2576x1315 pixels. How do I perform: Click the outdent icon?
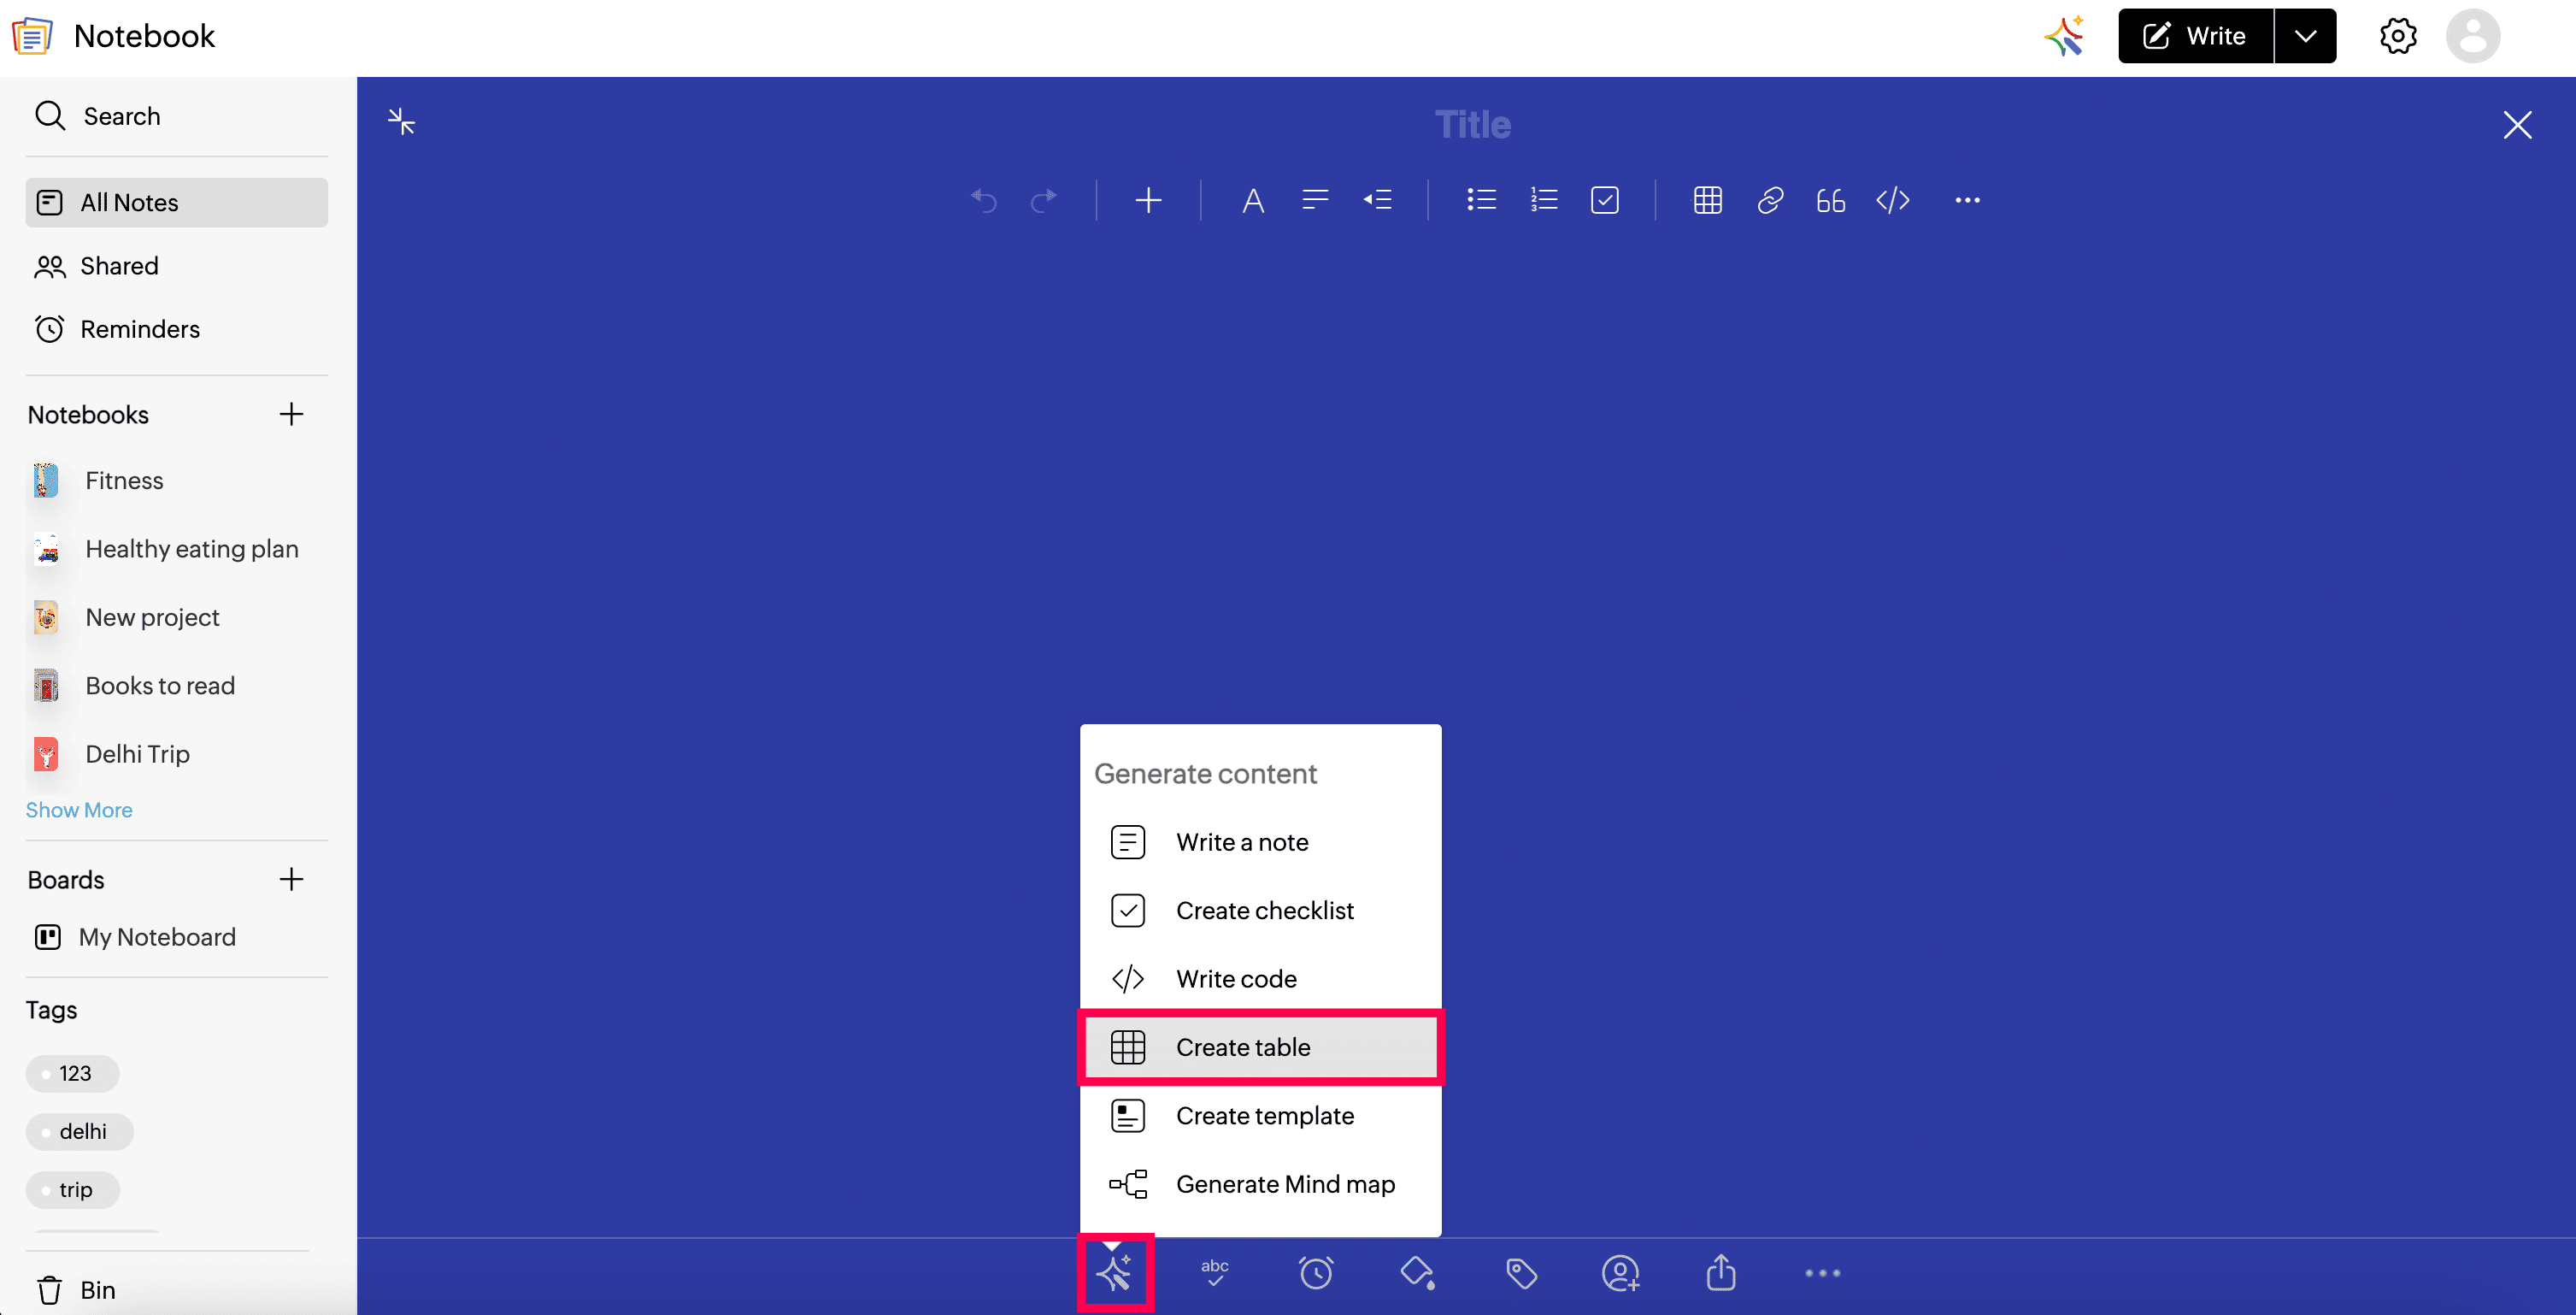(1377, 200)
